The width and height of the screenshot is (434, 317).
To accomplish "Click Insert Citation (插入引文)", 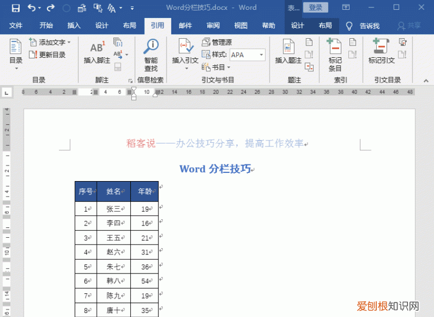I will [185, 54].
